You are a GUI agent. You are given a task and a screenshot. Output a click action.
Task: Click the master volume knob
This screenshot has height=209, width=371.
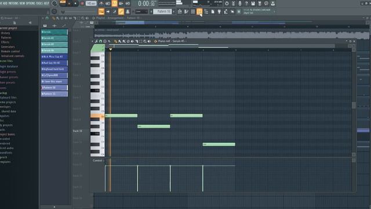[54, 3]
